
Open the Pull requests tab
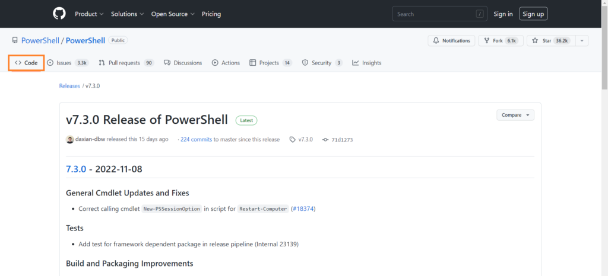point(126,63)
